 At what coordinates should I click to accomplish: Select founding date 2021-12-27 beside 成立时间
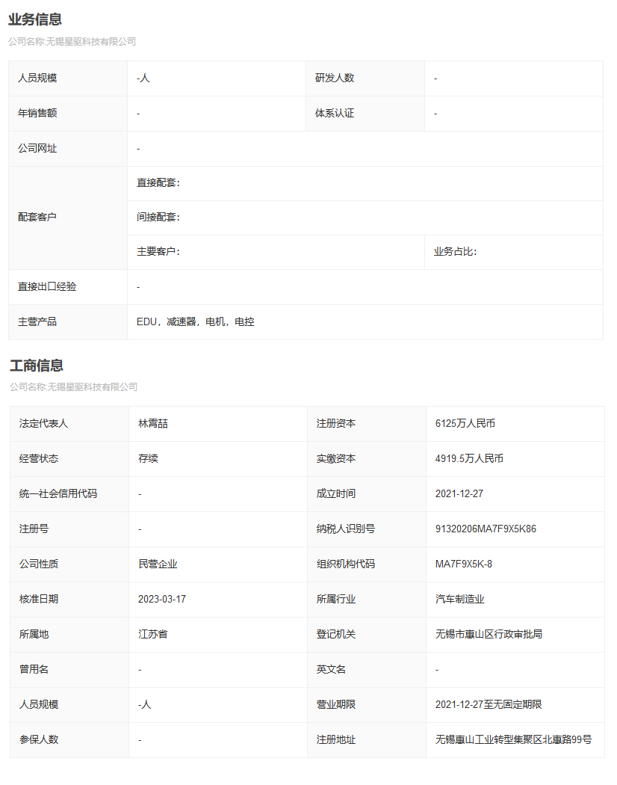tap(459, 493)
